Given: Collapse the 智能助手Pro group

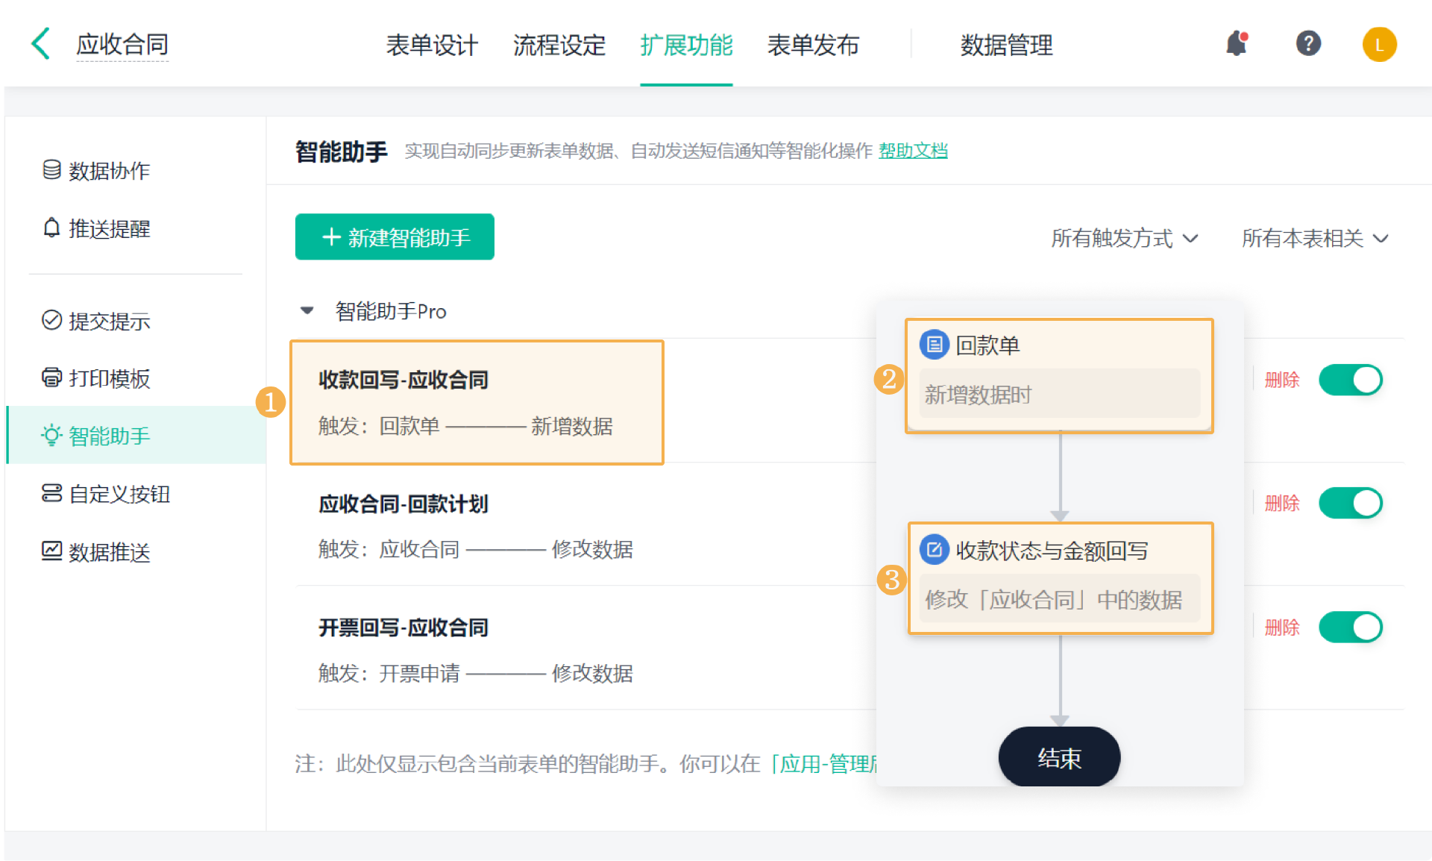Looking at the screenshot, I should pyautogui.click(x=307, y=310).
